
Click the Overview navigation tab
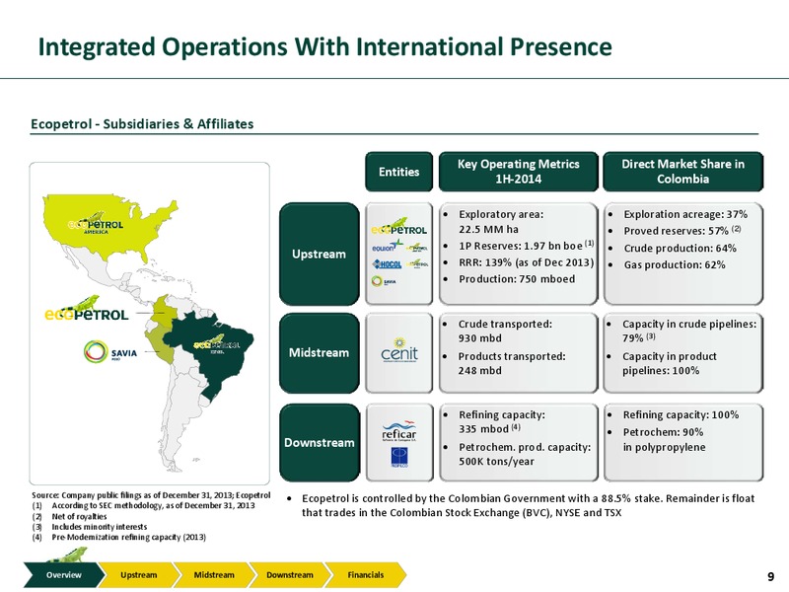point(64,575)
